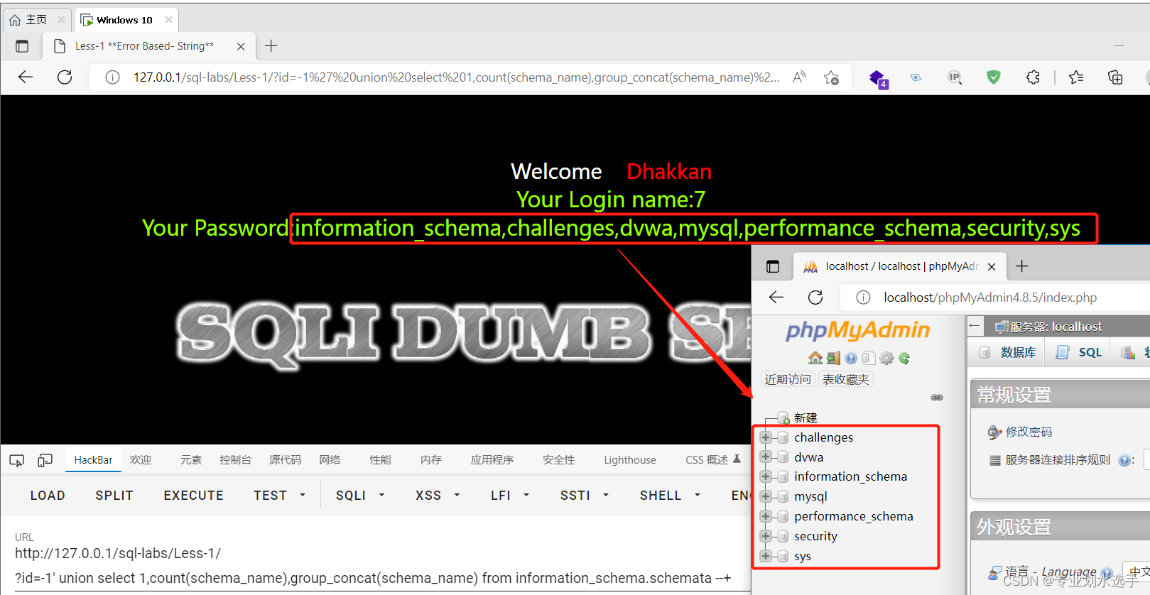This screenshot has width=1150, height=595.
Task: Collapse phpMyAdmin navigation panel arrow
Action: [x=975, y=326]
